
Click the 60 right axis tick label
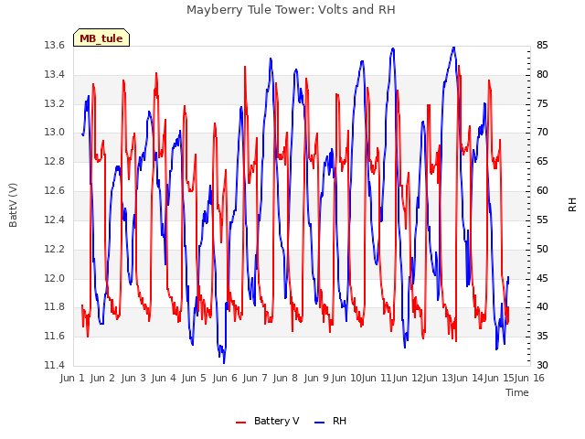(542, 191)
